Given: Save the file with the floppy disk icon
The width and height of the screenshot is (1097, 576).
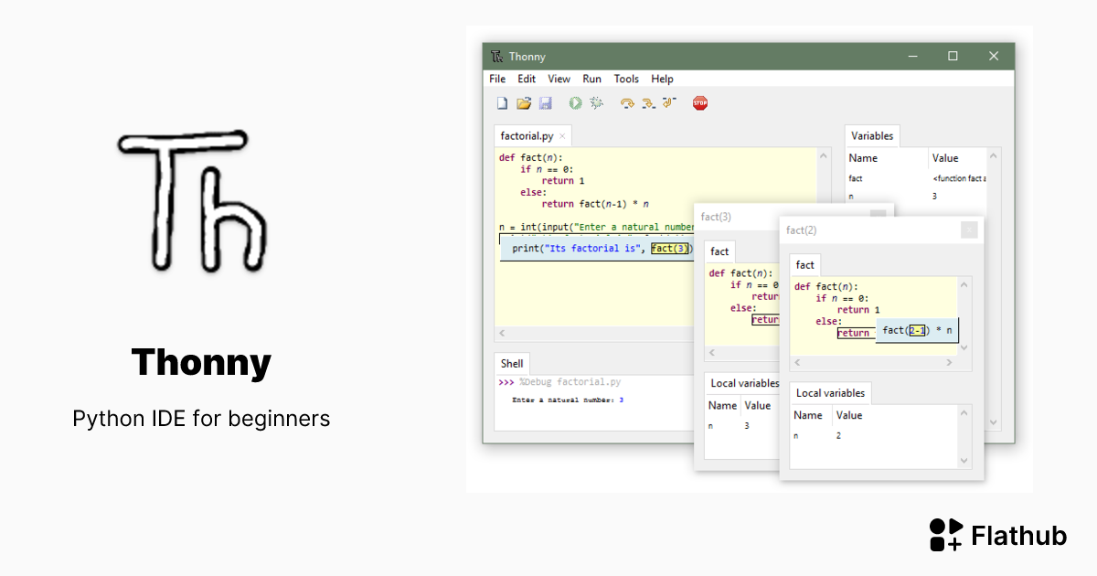Looking at the screenshot, I should pos(546,103).
